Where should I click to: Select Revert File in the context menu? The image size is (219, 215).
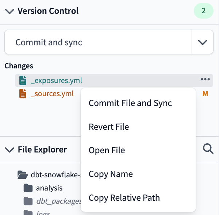pos(109,127)
